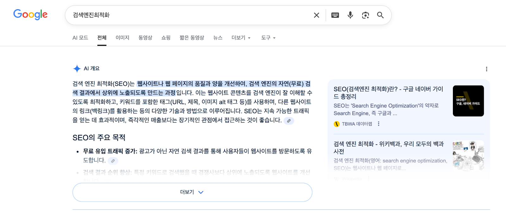506x218 pixels.
Task: Click link icon after 무료 유입 트래픽 bullet
Action: pyautogui.click(x=113, y=161)
